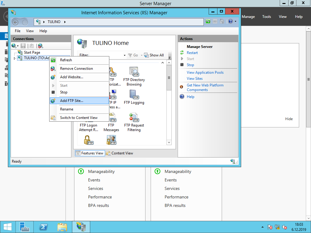Click the home icon in IIS toolbar
The height and width of the screenshot is (233, 311).
[222, 22]
